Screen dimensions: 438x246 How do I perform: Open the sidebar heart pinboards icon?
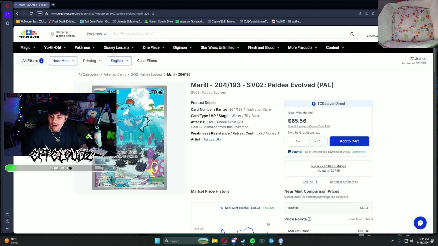point(7,214)
